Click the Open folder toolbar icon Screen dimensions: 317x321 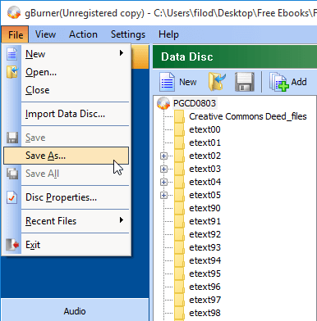[x=217, y=82]
